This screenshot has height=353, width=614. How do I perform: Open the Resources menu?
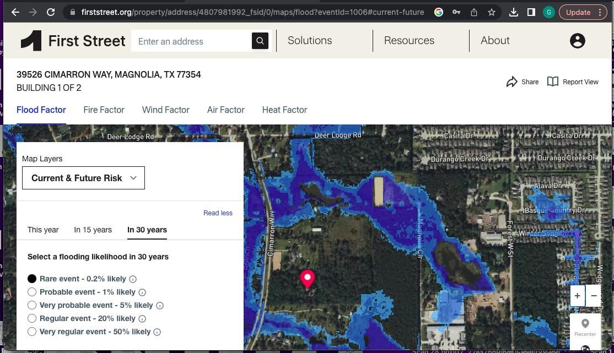click(409, 41)
